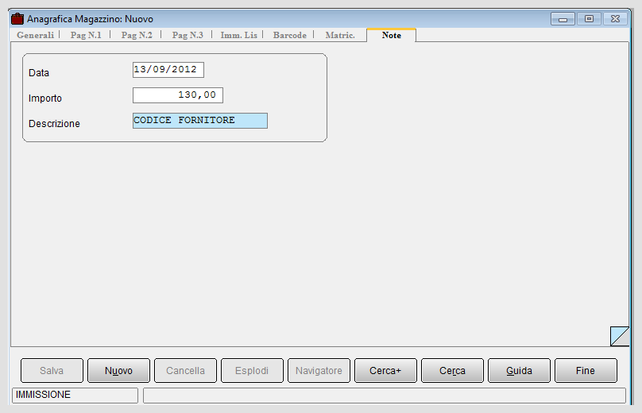The width and height of the screenshot is (642, 413).
Task: Click the Cerca button
Action: pos(452,370)
